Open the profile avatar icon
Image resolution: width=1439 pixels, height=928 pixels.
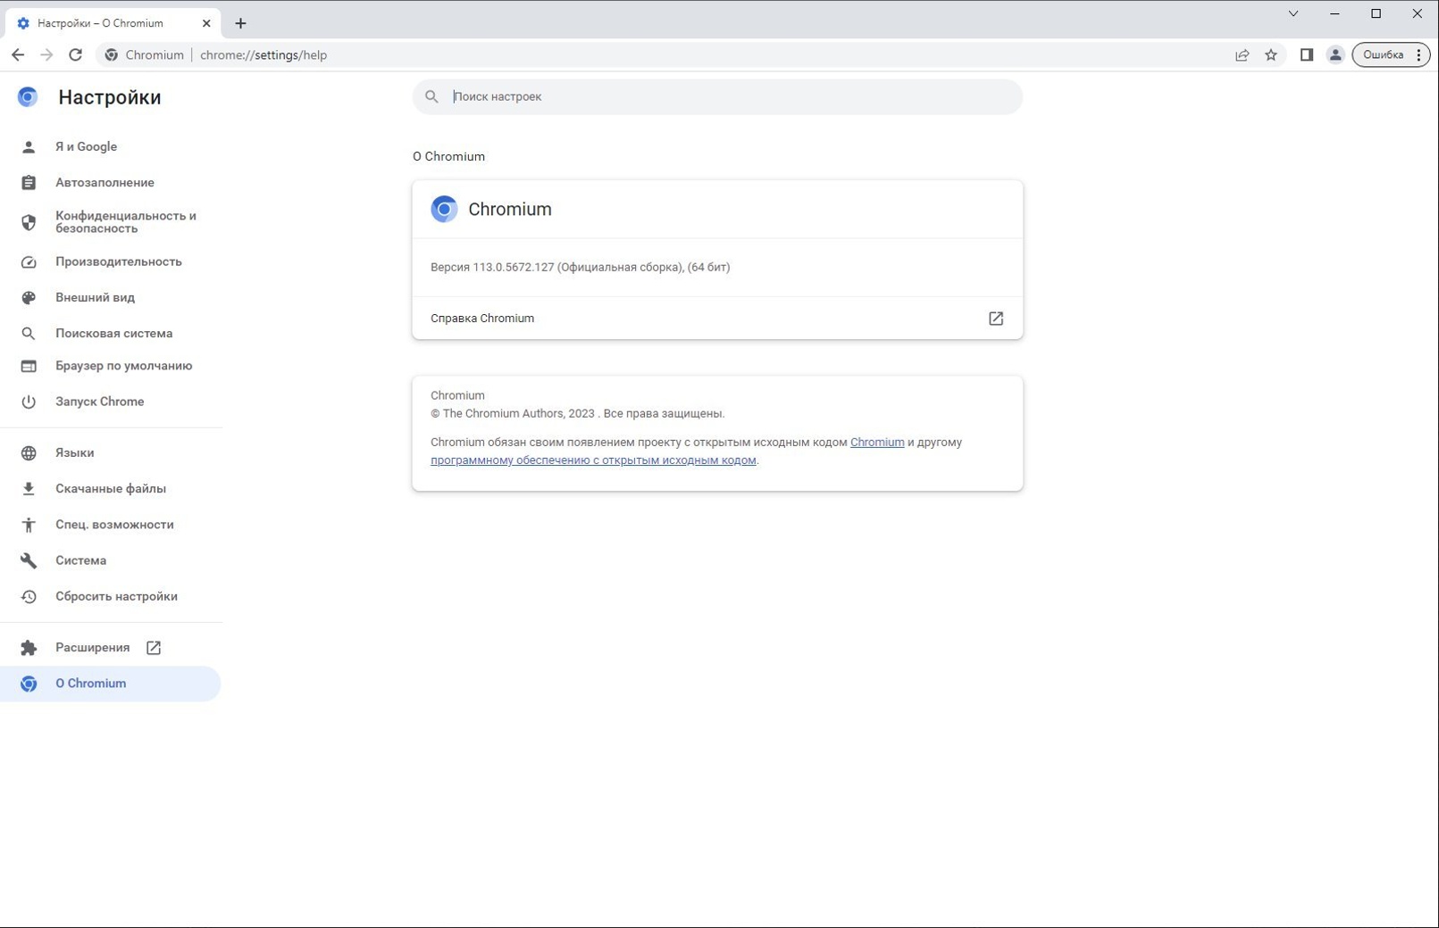tap(1335, 54)
